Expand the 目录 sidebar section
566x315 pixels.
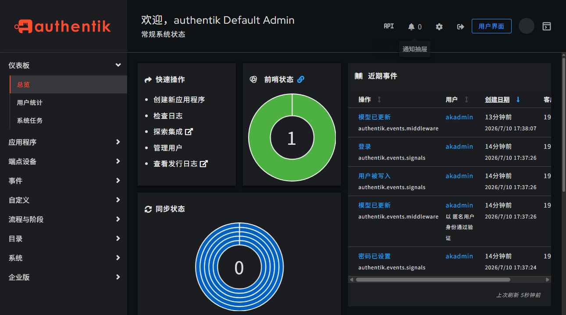pyautogui.click(x=64, y=239)
